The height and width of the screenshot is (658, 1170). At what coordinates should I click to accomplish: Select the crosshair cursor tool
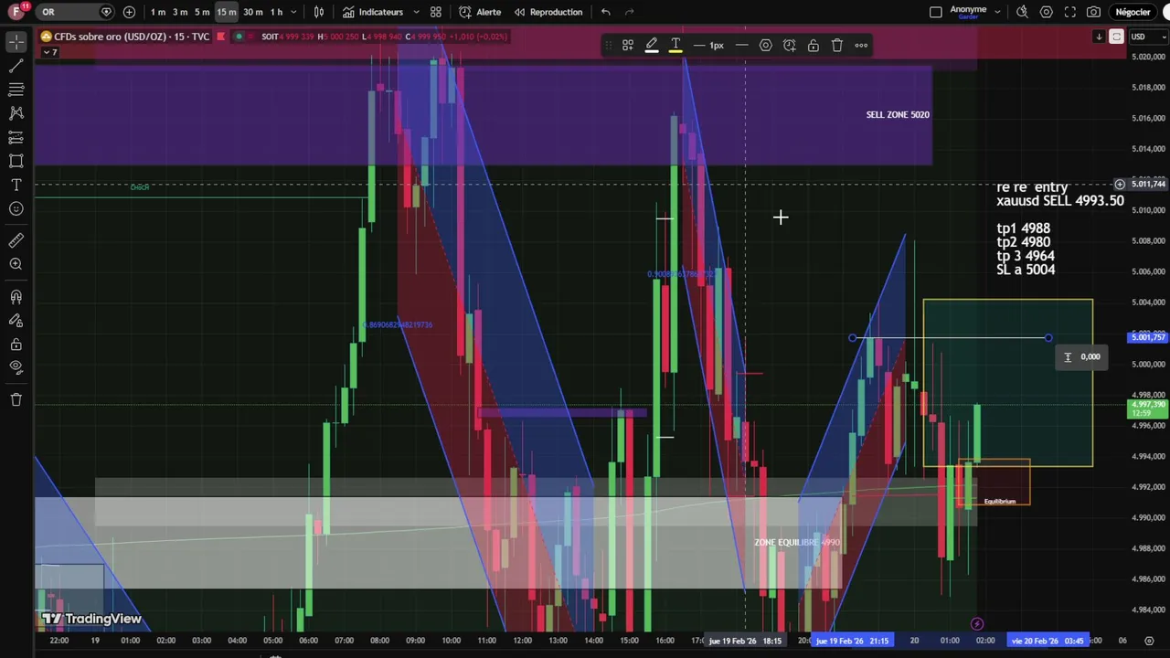tap(16, 42)
